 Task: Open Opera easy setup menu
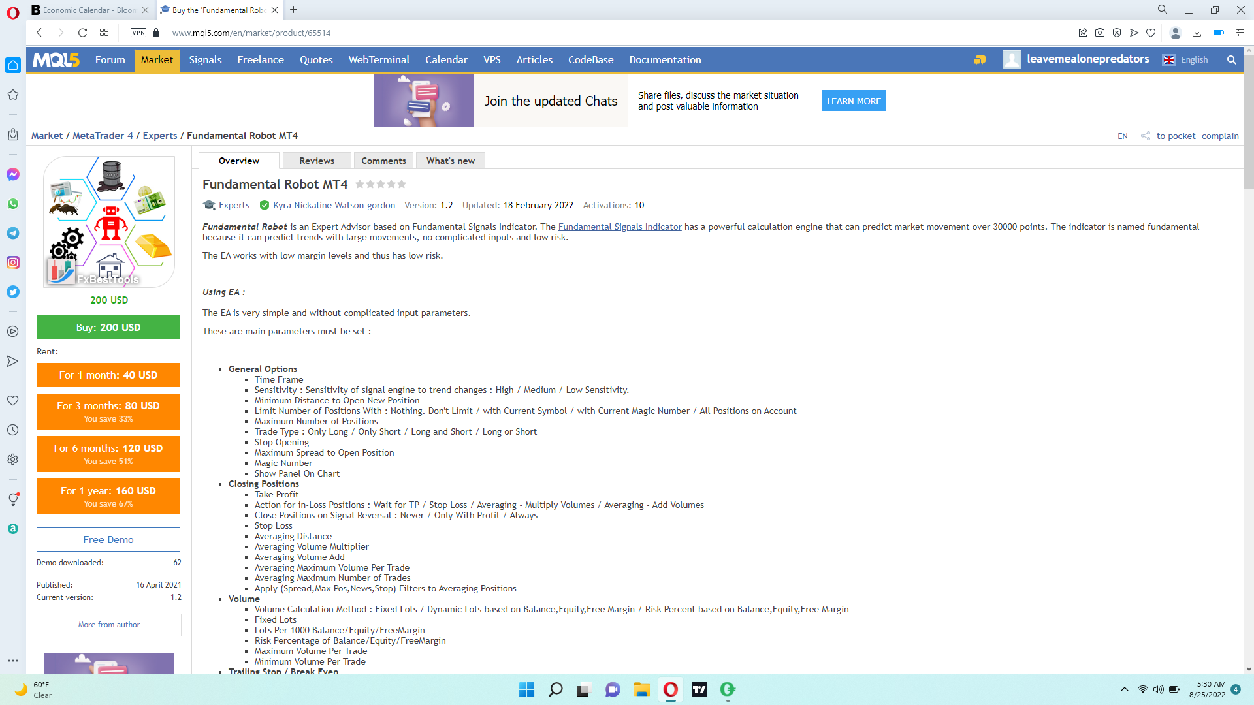(1240, 33)
